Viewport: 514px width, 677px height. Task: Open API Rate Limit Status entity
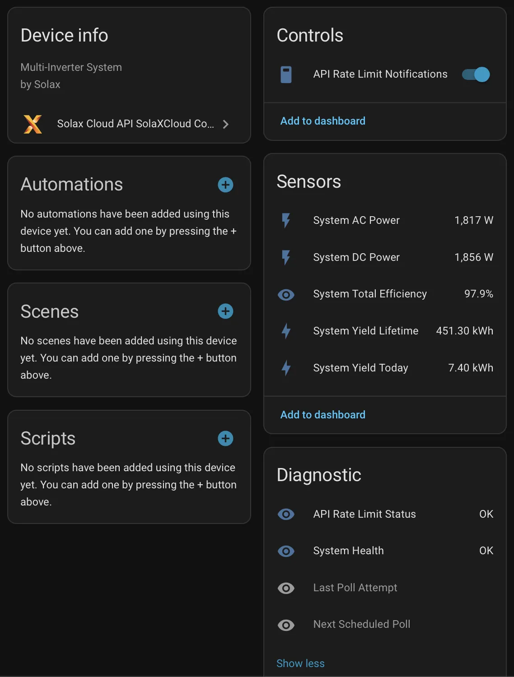pos(385,514)
